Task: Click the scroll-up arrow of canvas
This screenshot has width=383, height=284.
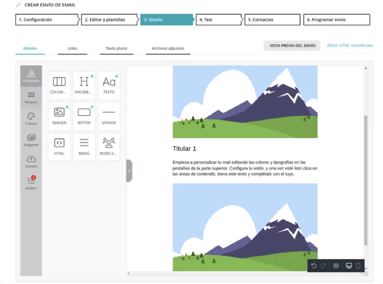Action: 366,68
